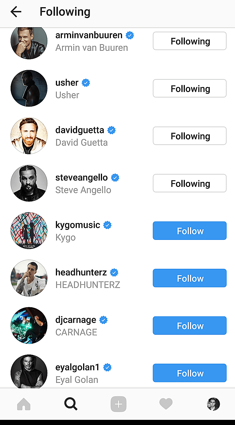Open your profile avatar tab
This screenshot has width=235, height=425.
(213, 404)
